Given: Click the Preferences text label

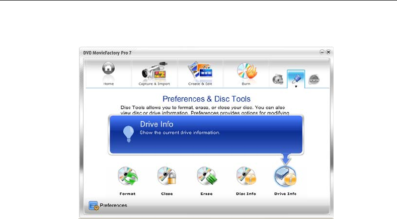Looking at the screenshot, I should [x=113, y=205].
